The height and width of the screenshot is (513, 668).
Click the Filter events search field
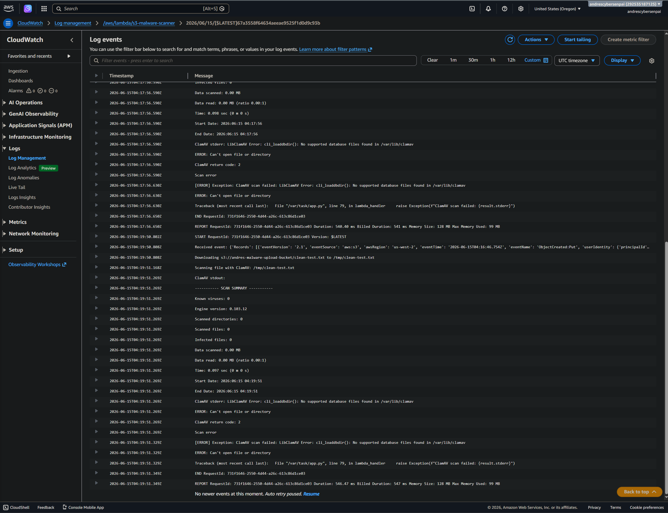coord(253,61)
